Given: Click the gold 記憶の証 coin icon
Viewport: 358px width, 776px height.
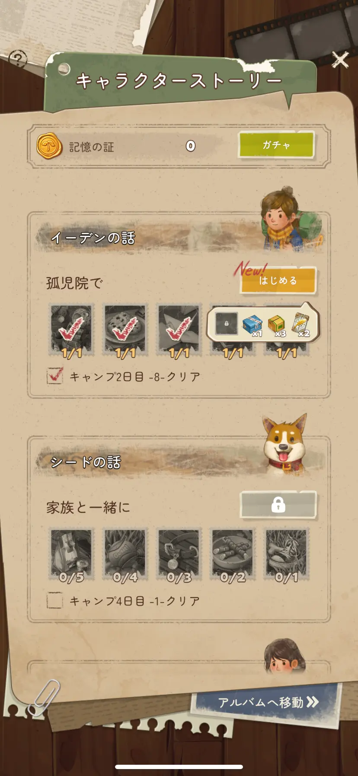Looking at the screenshot, I should pyautogui.click(x=49, y=146).
